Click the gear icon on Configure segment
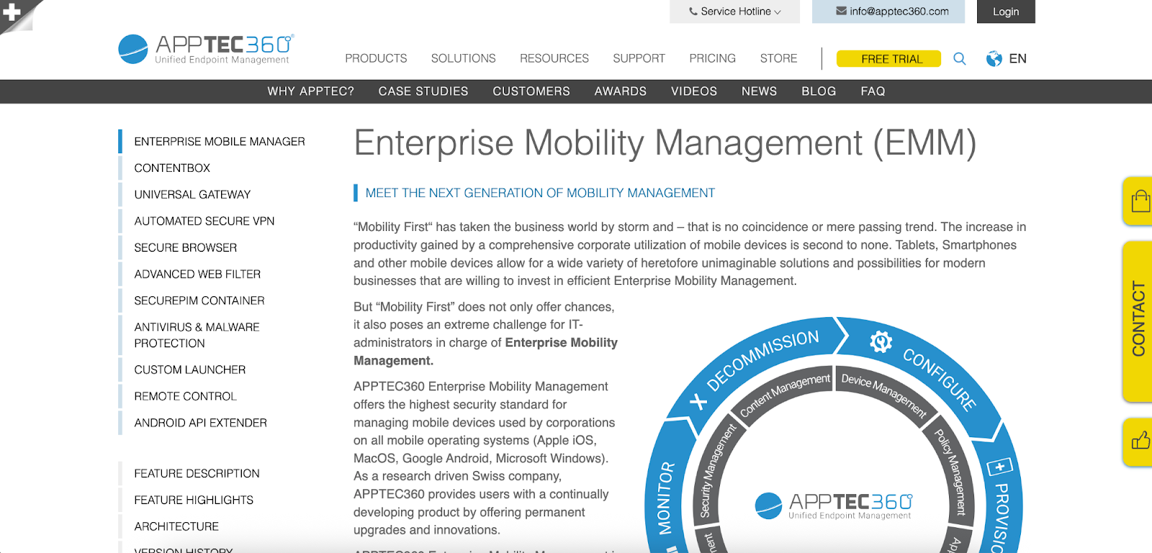This screenshot has width=1152, height=553. coord(881,341)
